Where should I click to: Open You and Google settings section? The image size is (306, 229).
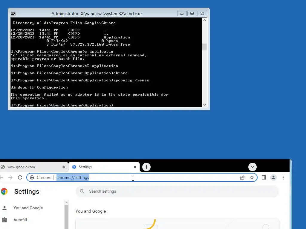click(28, 208)
